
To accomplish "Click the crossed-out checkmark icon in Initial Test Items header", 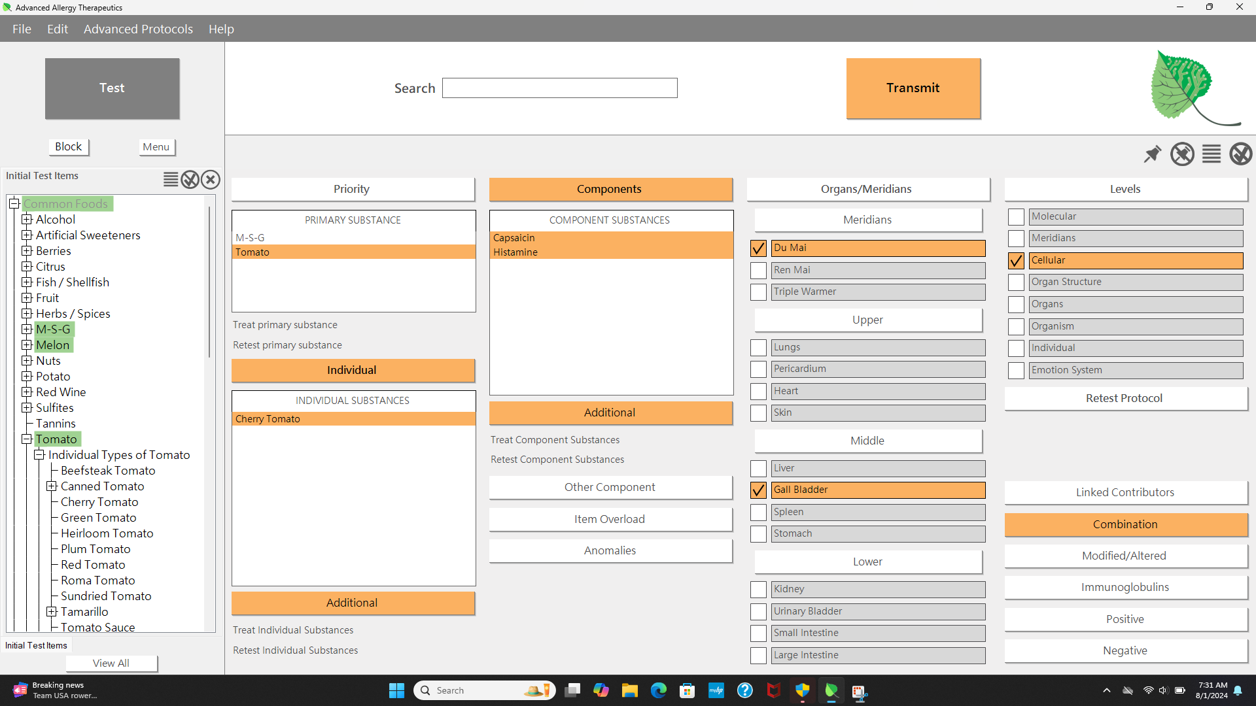I will (190, 180).
